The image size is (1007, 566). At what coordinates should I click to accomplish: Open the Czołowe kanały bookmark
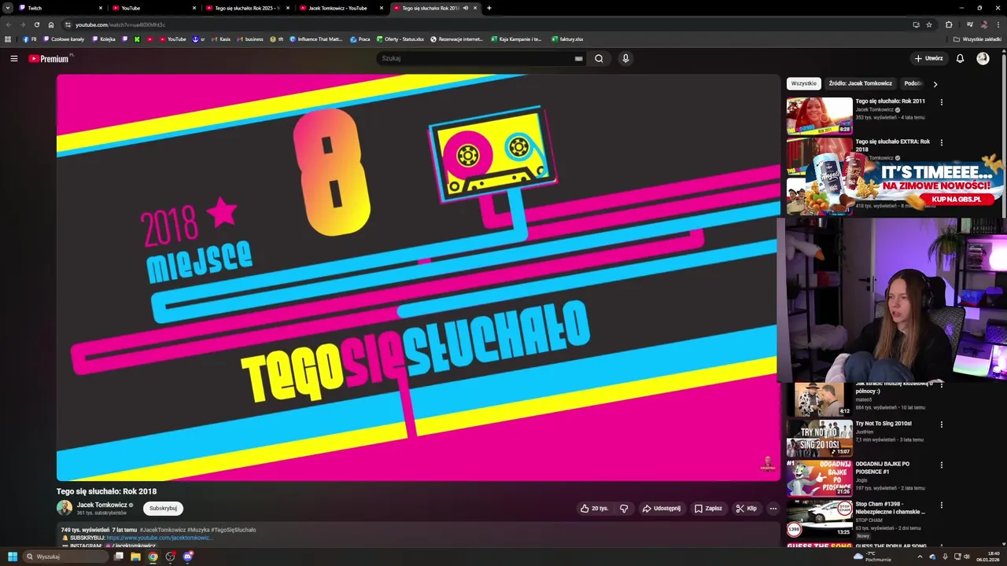coord(64,39)
